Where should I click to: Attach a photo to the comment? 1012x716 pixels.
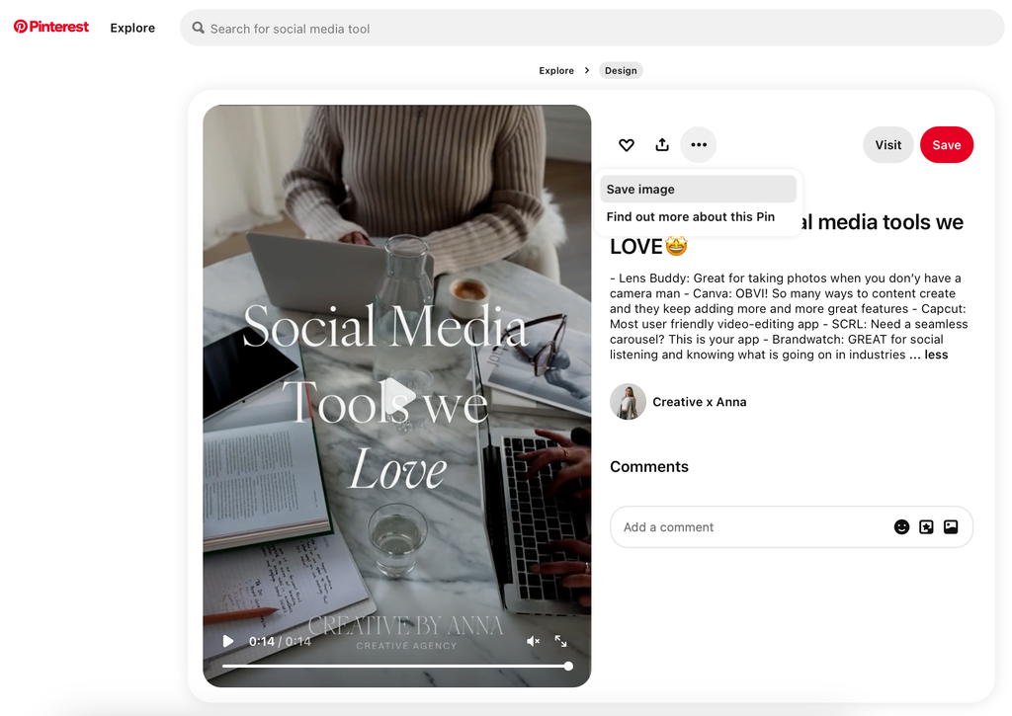tap(951, 527)
